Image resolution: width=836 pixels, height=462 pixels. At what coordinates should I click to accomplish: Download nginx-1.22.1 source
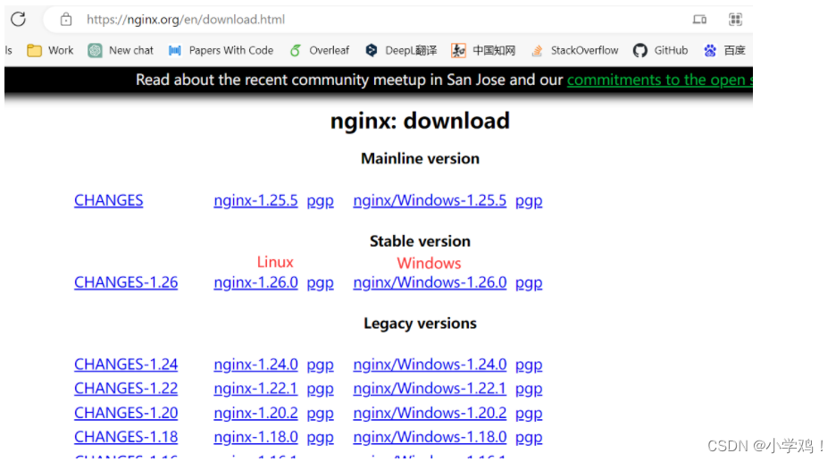[x=256, y=389]
